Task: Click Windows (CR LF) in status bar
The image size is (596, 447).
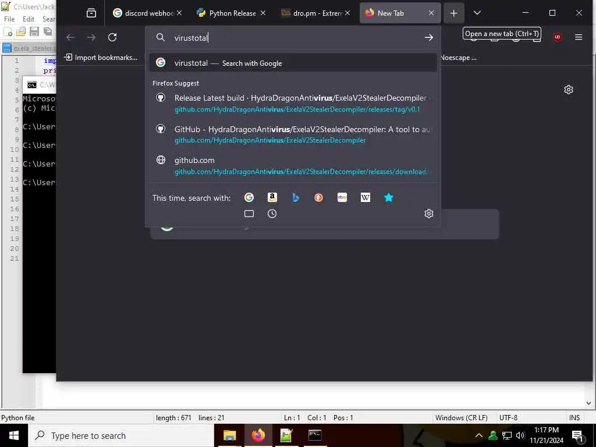Action: pos(461,417)
